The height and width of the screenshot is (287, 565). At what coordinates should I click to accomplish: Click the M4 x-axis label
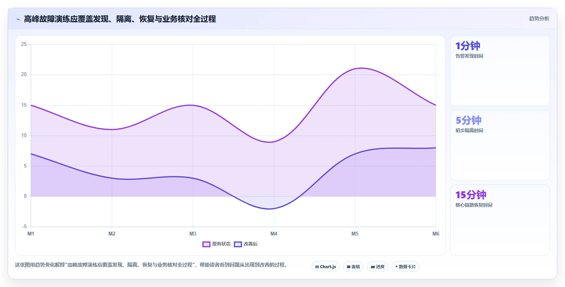[x=274, y=234]
